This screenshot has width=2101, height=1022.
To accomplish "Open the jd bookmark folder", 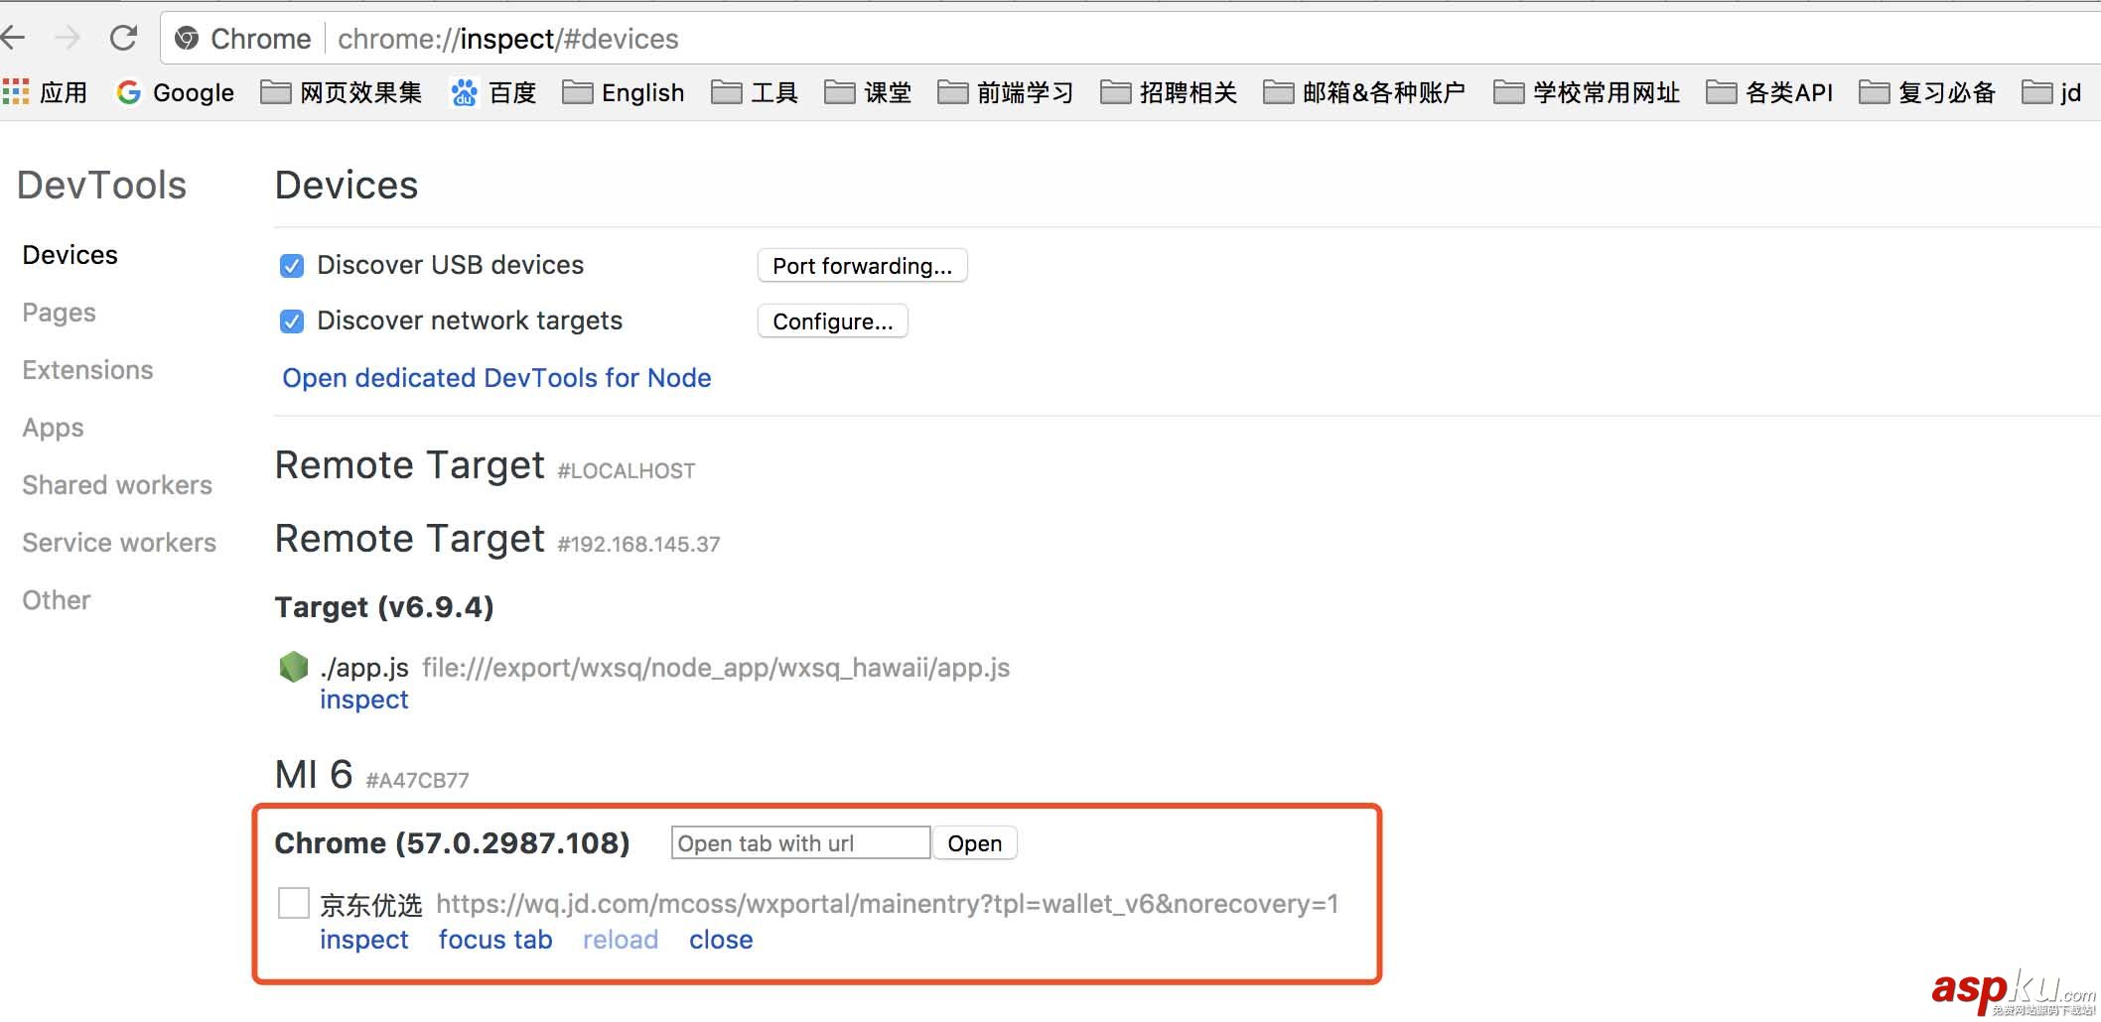I will coord(2051,92).
